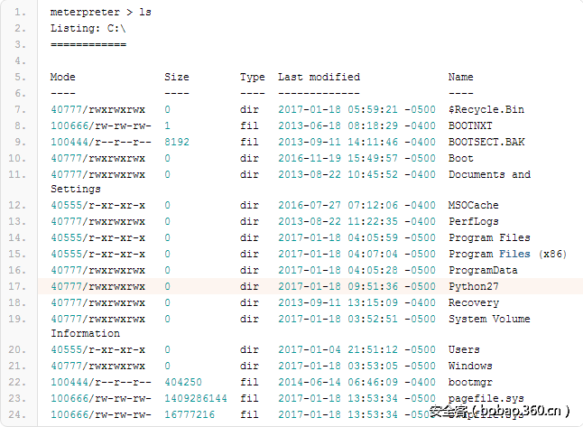Click the mode '100666/rw-rw-rw-' on BOOTNXT row
This screenshot has height=427, width=583.
[x=101, y=125]
